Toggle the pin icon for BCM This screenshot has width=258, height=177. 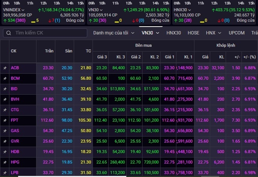pyautogui.click(x=5, y=78)
